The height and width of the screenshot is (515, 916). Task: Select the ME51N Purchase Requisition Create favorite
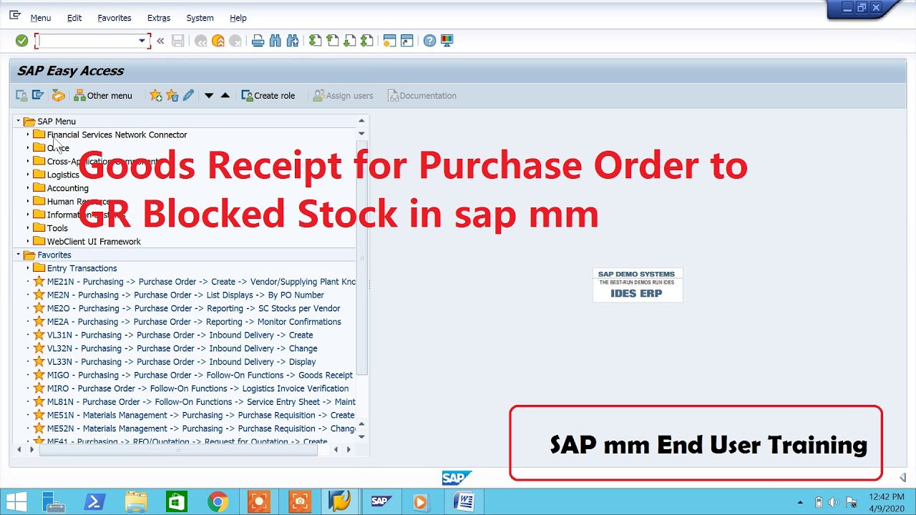tap(200, 415)
